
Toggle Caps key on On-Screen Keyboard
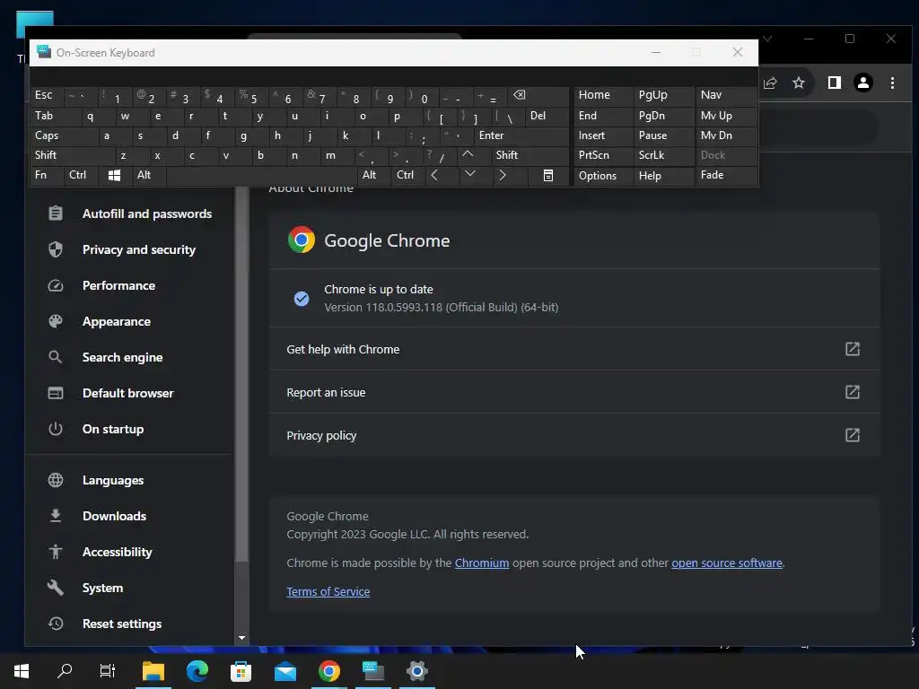(64, 135)
